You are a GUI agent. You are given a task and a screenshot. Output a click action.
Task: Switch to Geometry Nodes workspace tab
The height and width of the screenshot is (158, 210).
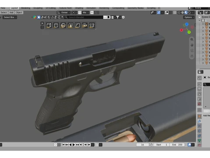(x=136, y=8)
